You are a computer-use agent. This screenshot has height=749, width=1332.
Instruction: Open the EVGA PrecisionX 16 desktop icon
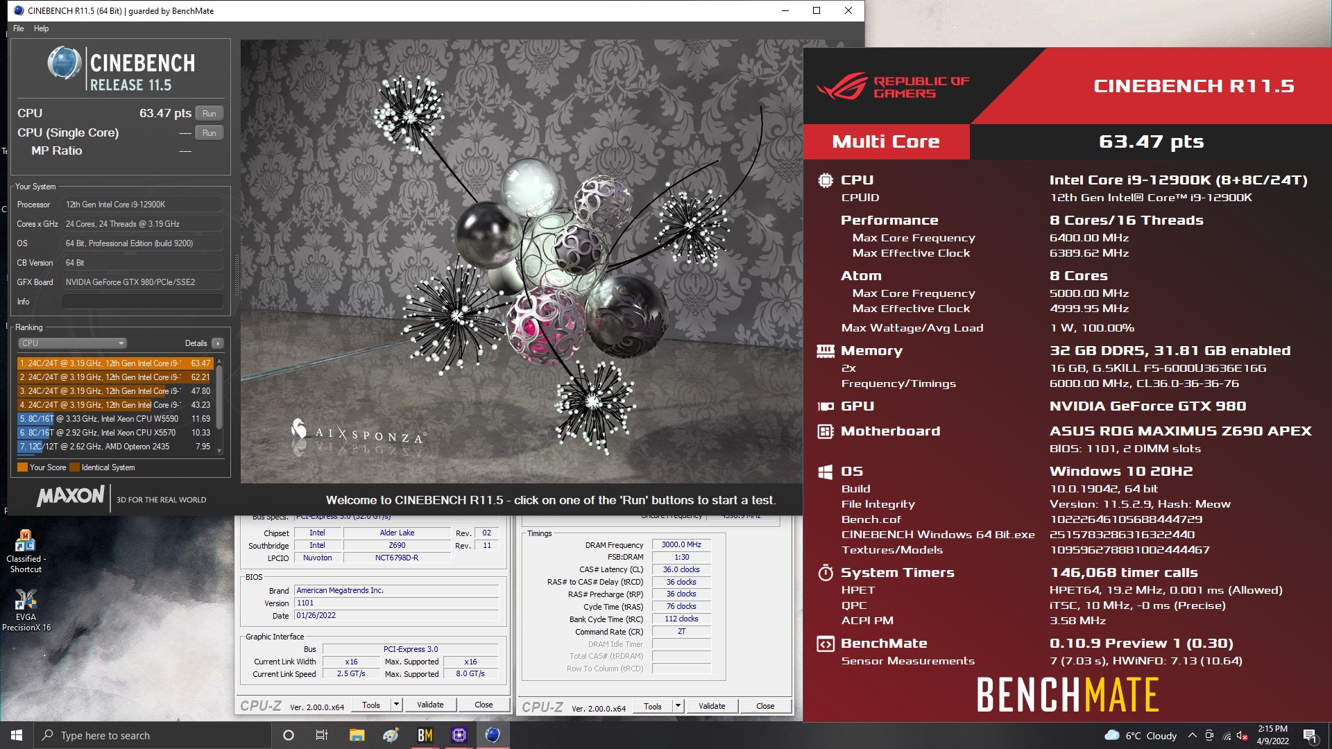pos(26,610)
